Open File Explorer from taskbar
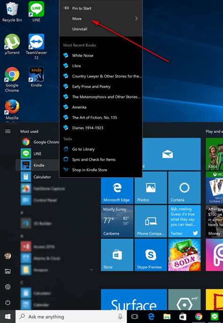This screenshot has width=223, height=323. pyautogui.click(x=167, y=316)
